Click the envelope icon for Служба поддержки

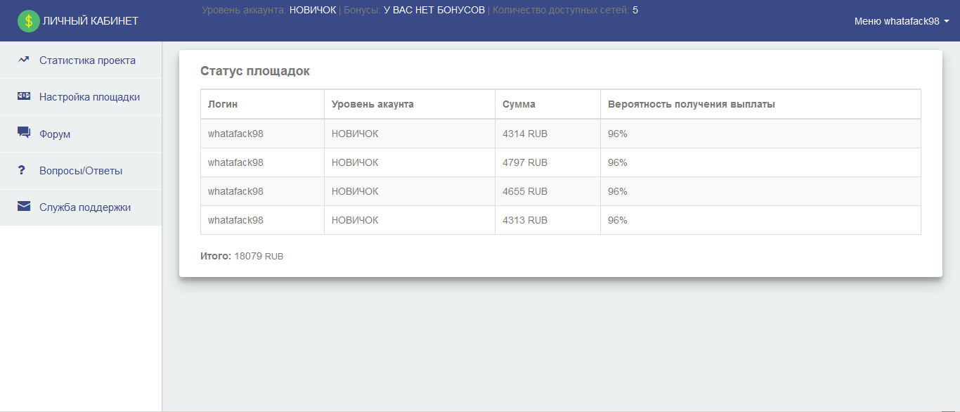(x=24, y=207)
